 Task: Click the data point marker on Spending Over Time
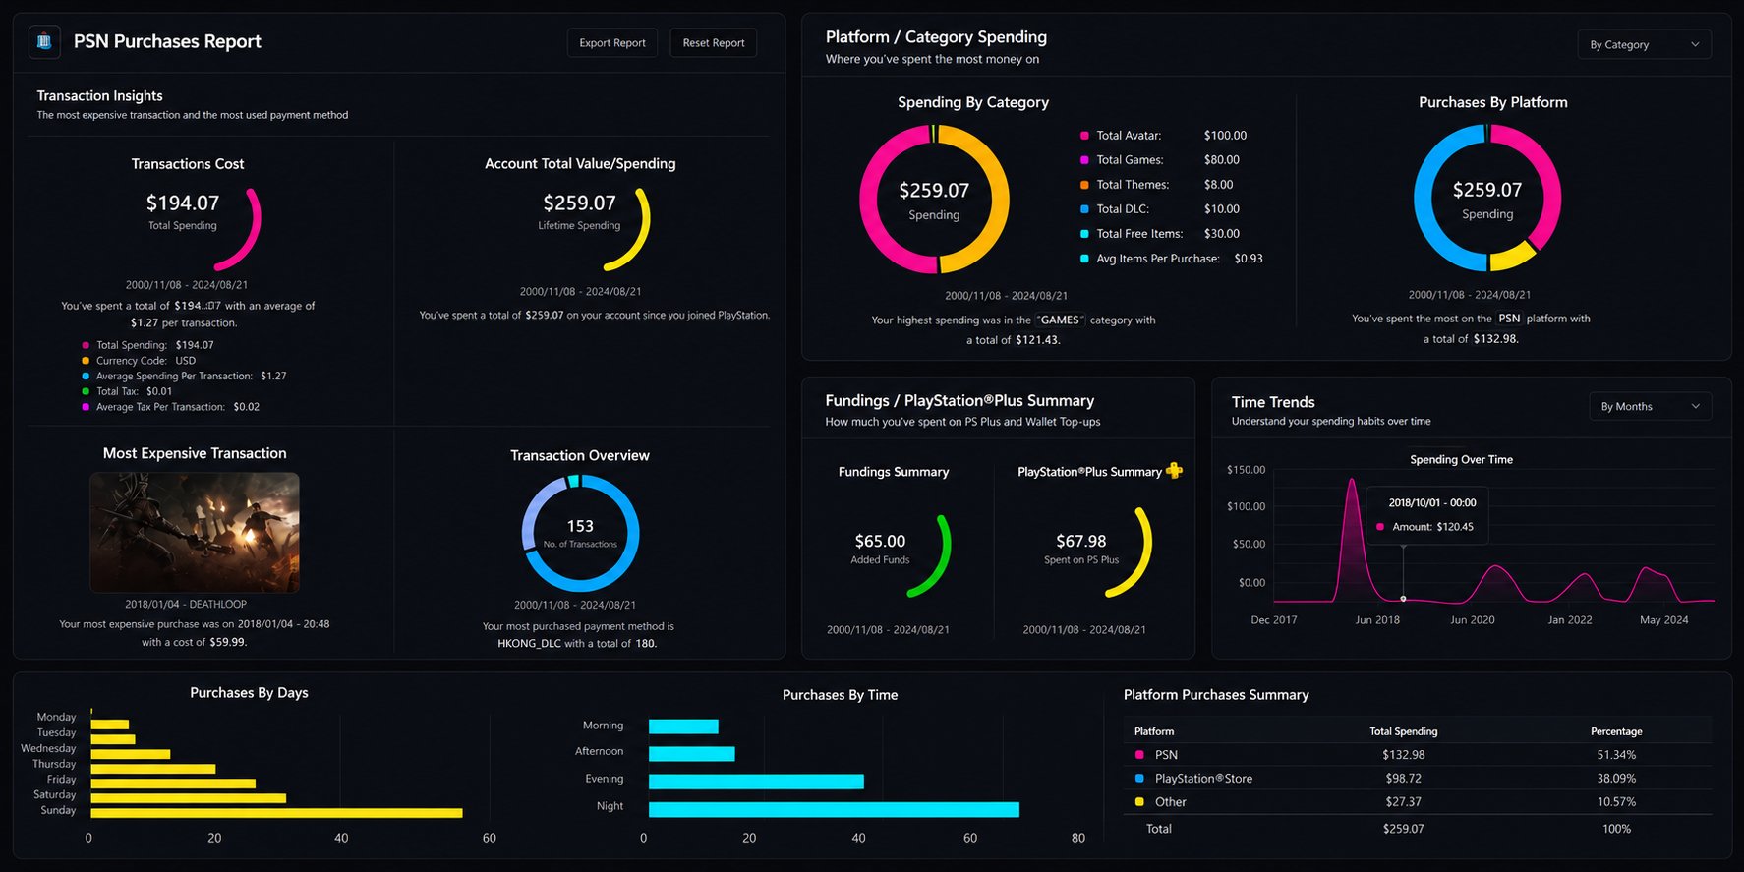(1403, 599)
